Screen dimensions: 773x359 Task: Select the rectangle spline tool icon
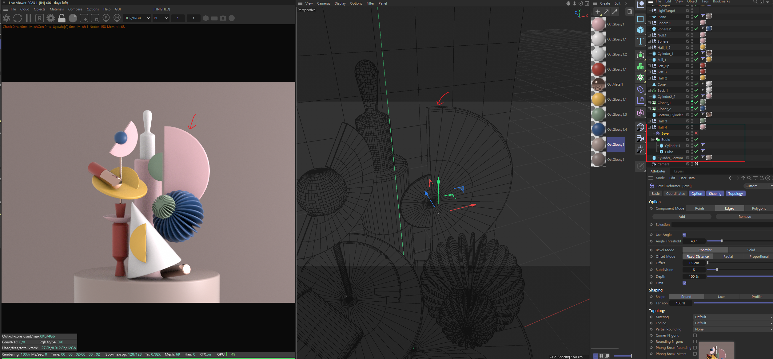click(640, 19)
